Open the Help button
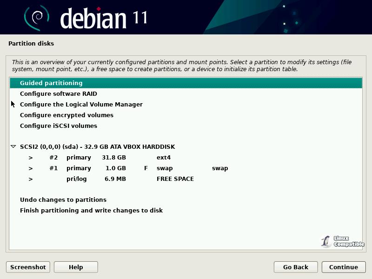The image size is (372, 279). coord(76,267)
